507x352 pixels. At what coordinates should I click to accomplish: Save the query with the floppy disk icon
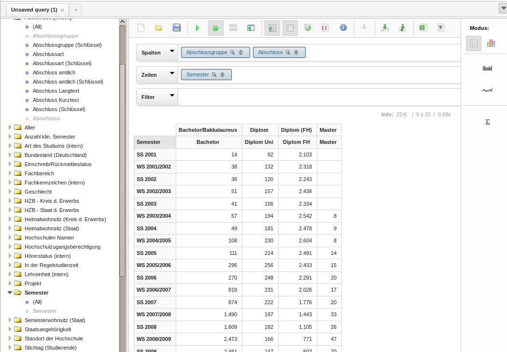point(177,28)
